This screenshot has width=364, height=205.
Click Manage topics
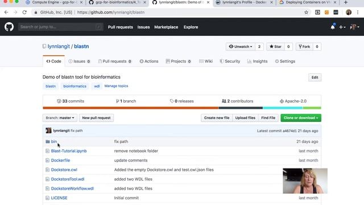coord(116,86)
